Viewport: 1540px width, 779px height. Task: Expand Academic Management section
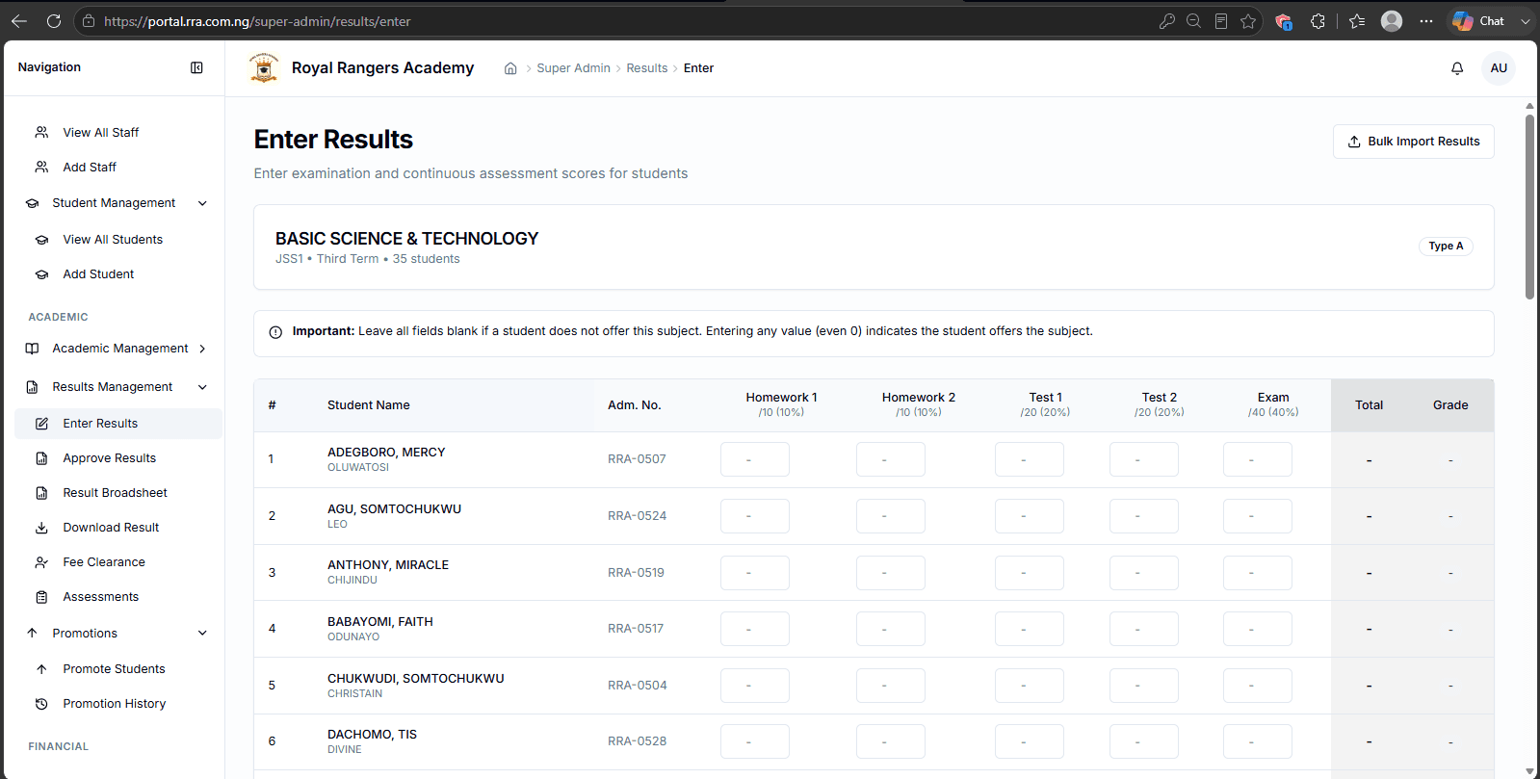click(x=118, y=349)
